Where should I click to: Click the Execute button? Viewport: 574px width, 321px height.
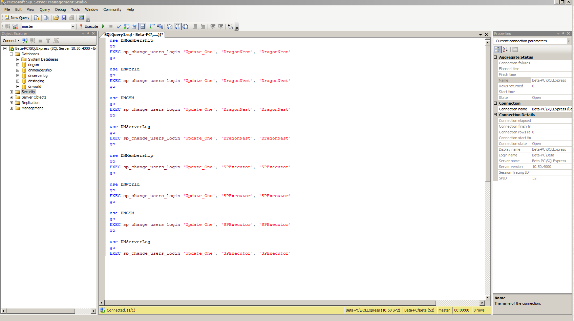(x=89, y=26)
